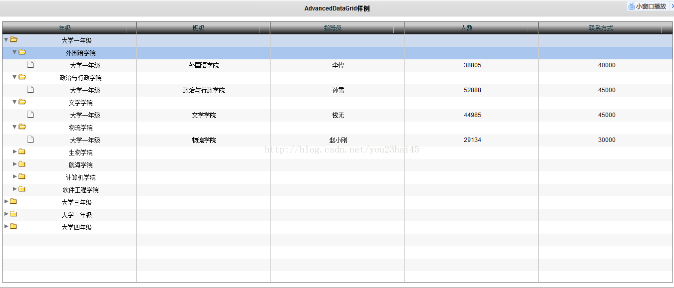Select the 大学二年级 row label
The width and height of the screenshot is (674, 288).
[77, 215]
